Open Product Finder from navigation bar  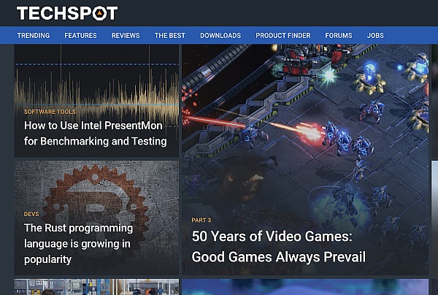(283, 36)
